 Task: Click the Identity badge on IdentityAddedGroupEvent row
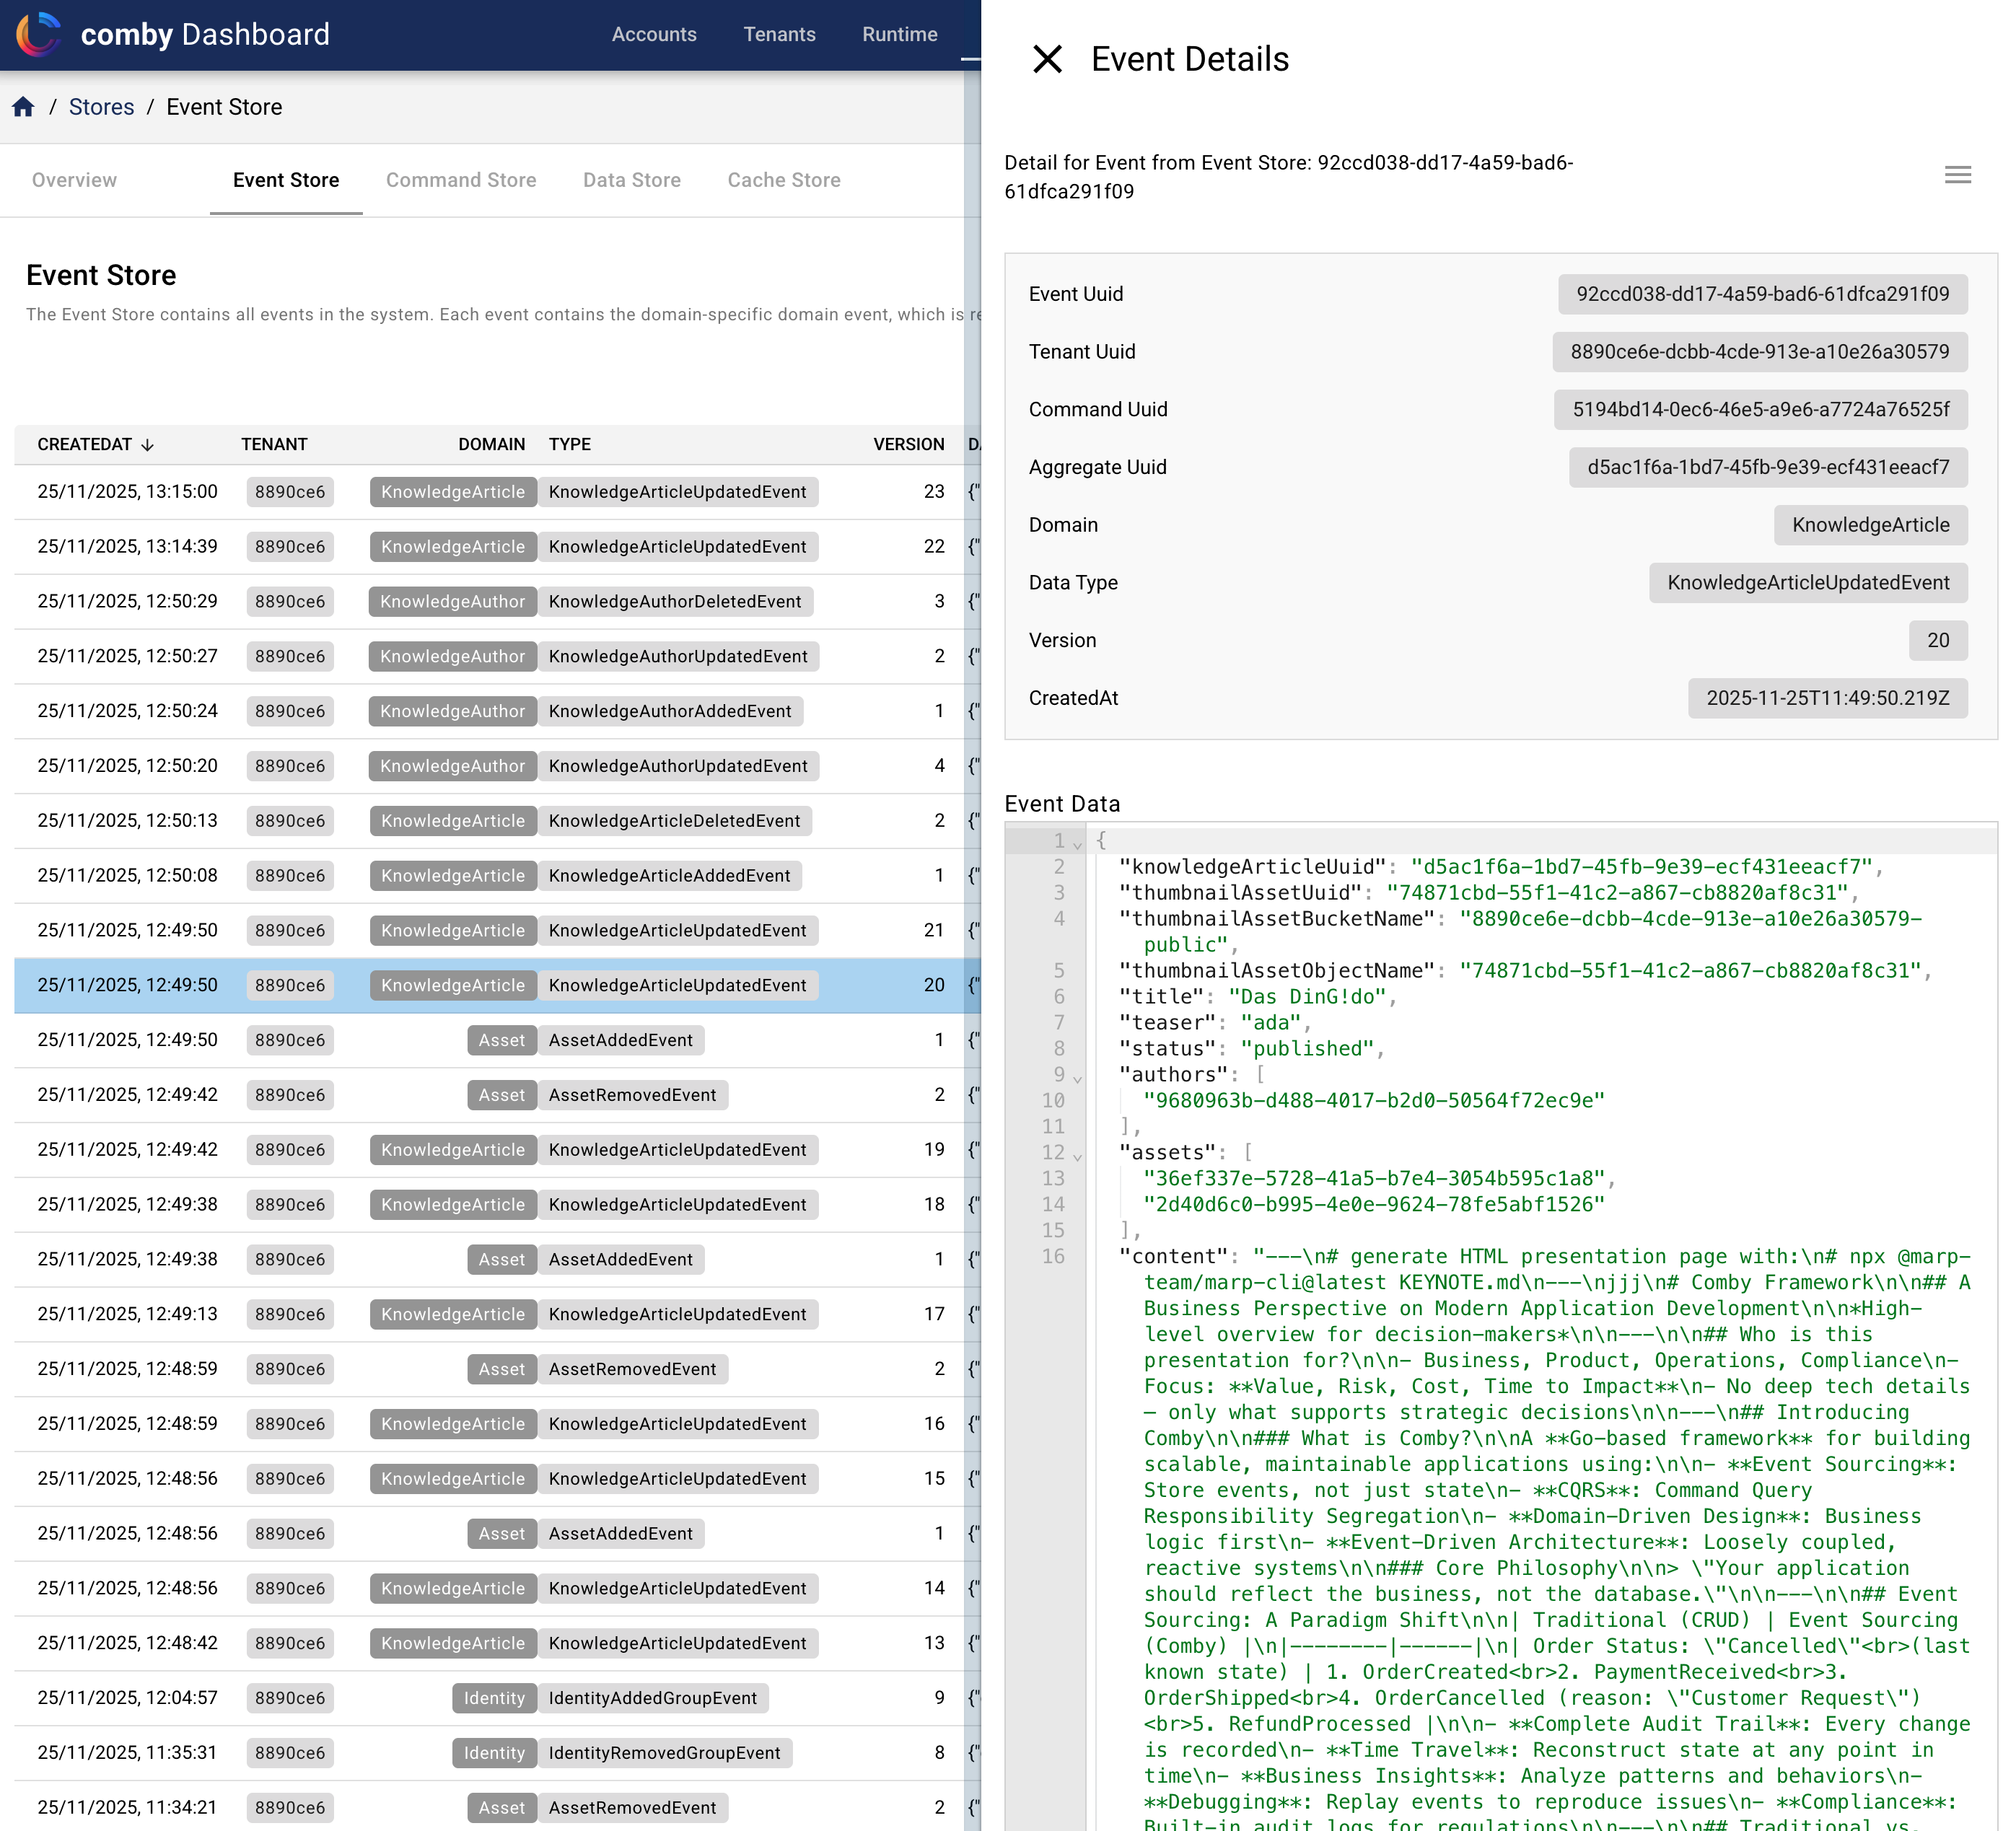click(494, 1698)
